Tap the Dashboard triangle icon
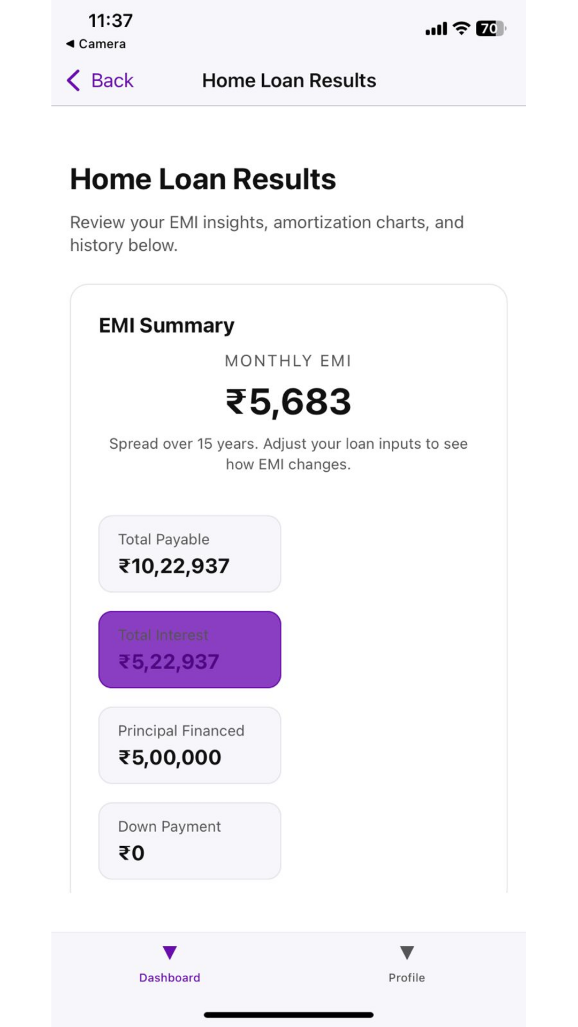 [x=170, y=952]
